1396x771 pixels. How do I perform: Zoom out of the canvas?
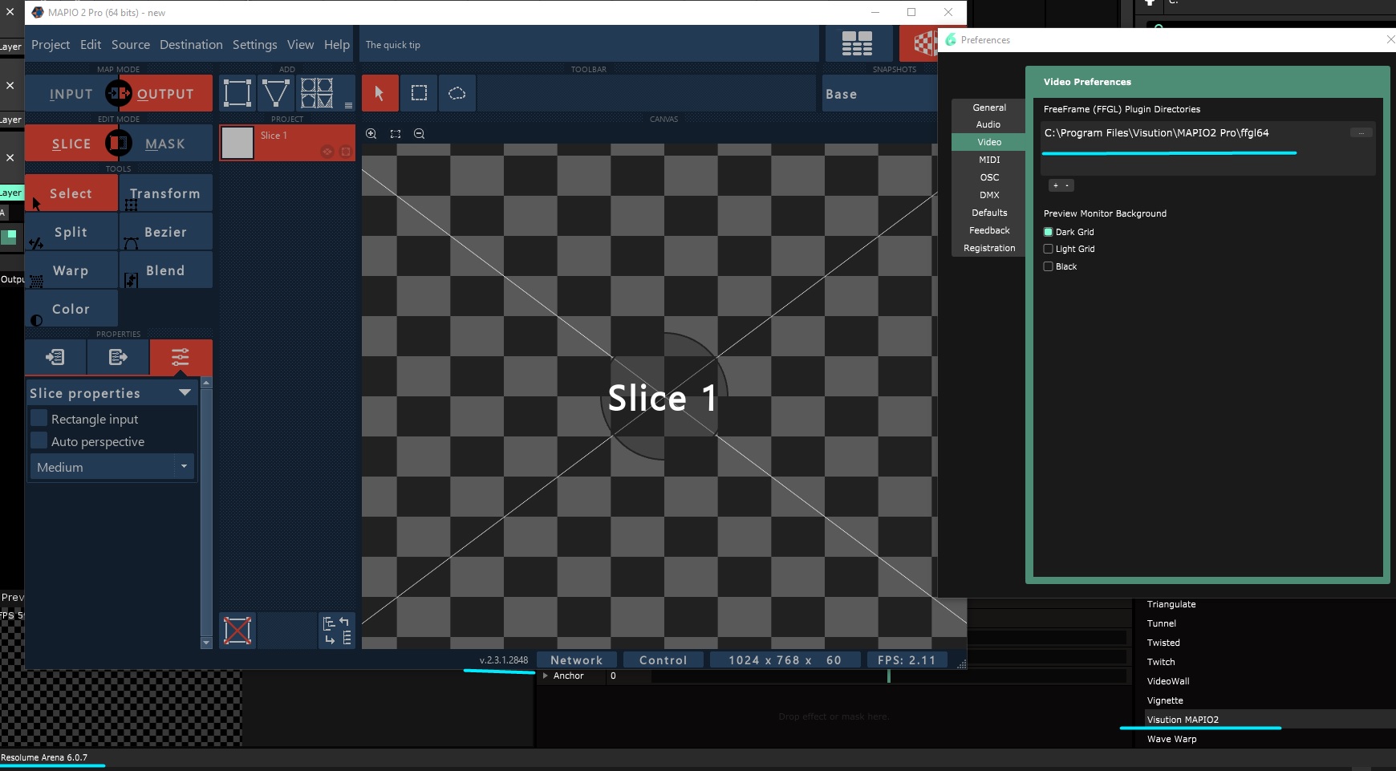(x=419, y=134)
